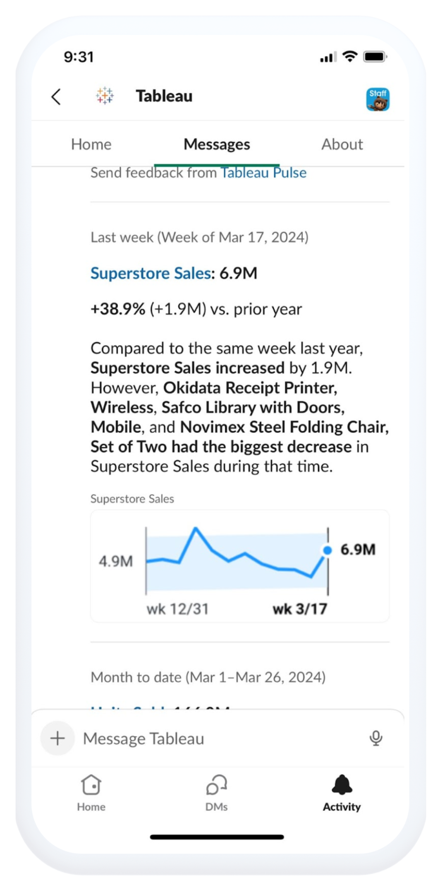The height and width of the screenshot is (885, 440).
Task: Tap the wk 3/17 axis label
Action: tap(300, 609)
